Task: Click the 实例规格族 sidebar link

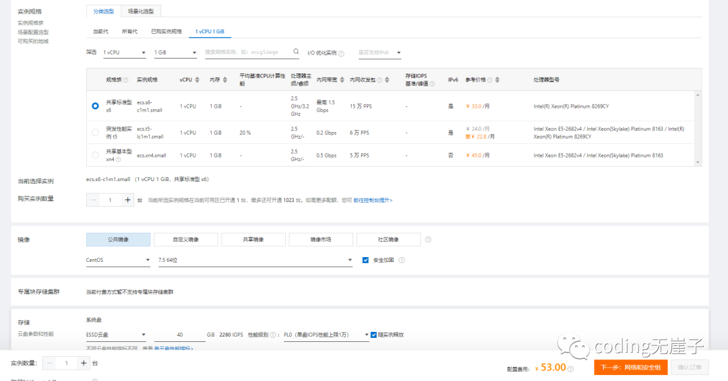Action: point(30,23)
